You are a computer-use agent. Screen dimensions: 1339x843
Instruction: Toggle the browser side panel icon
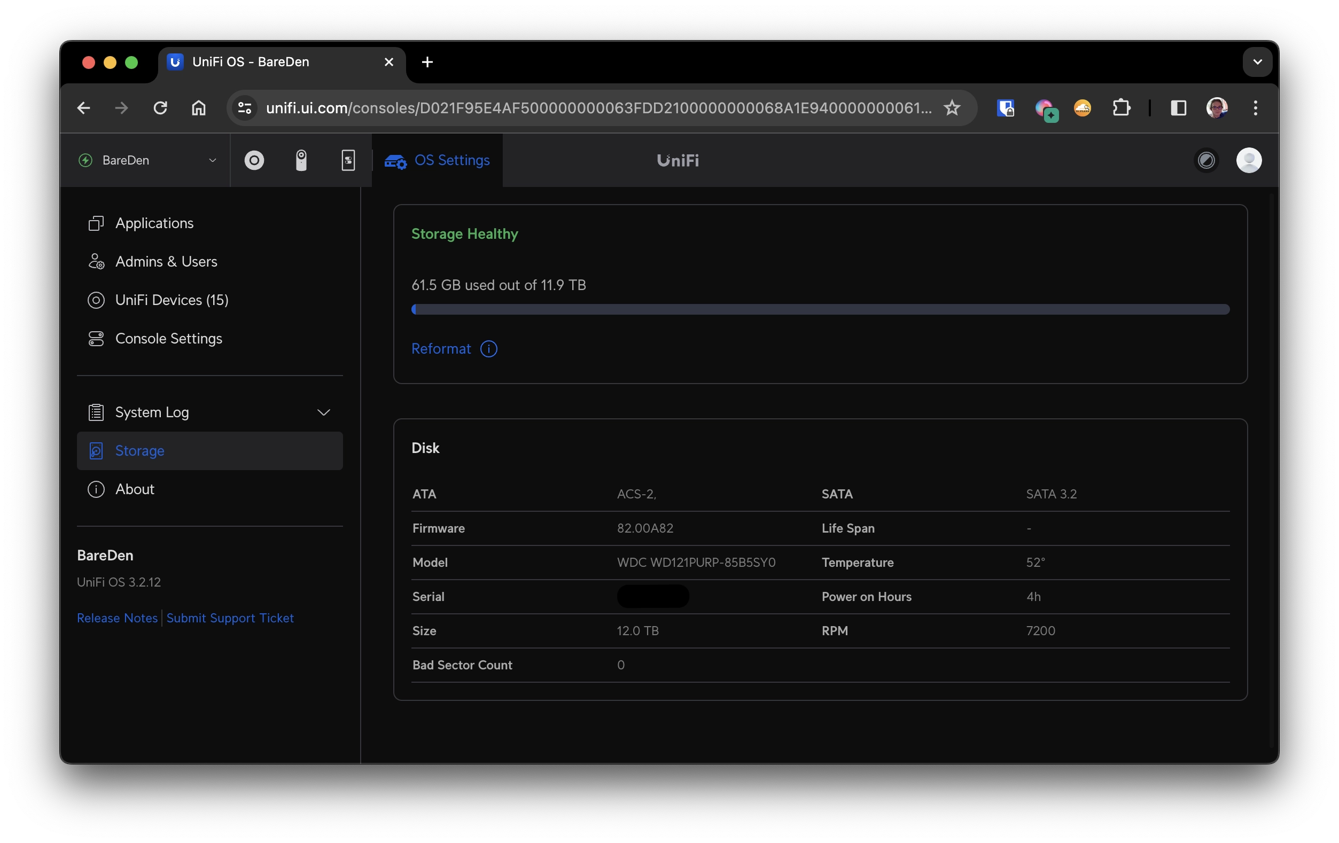click(x=1178, y=108)
